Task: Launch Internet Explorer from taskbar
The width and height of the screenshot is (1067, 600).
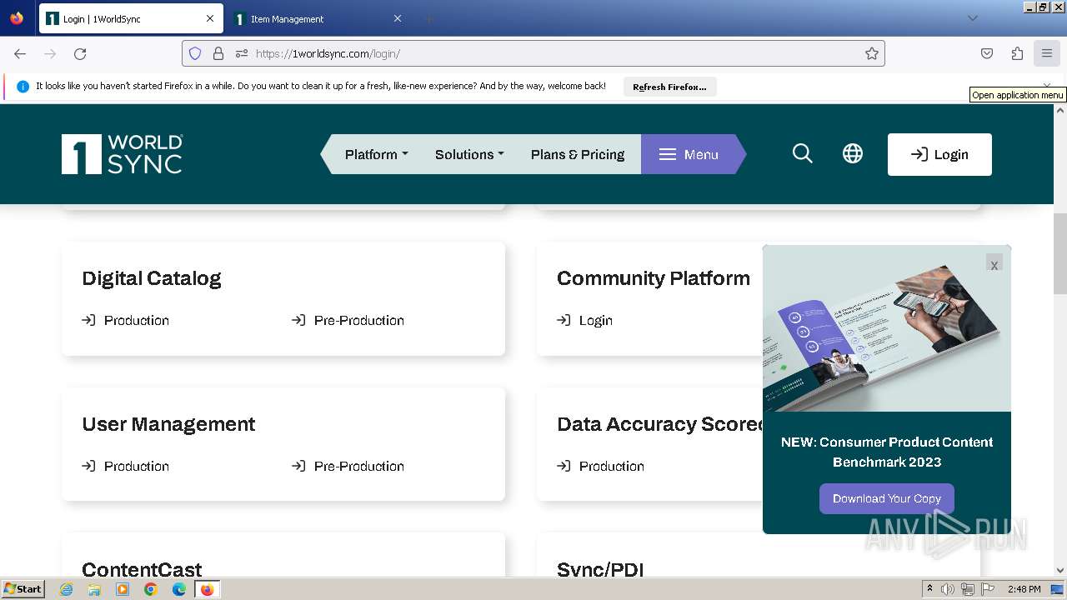Action: [x=67, y=589]
